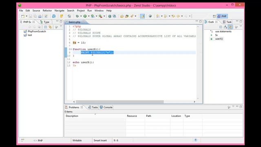The width and height of the screenshot is (261, 147).
Task: Toggle alphabetical Sort in Outline view
Action: click(225, 27)
